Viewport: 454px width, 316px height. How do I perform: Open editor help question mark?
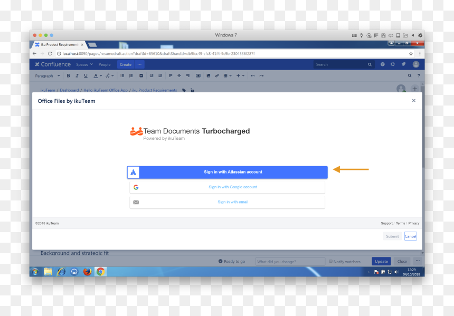pyautogui.click(x=419, y=76)
